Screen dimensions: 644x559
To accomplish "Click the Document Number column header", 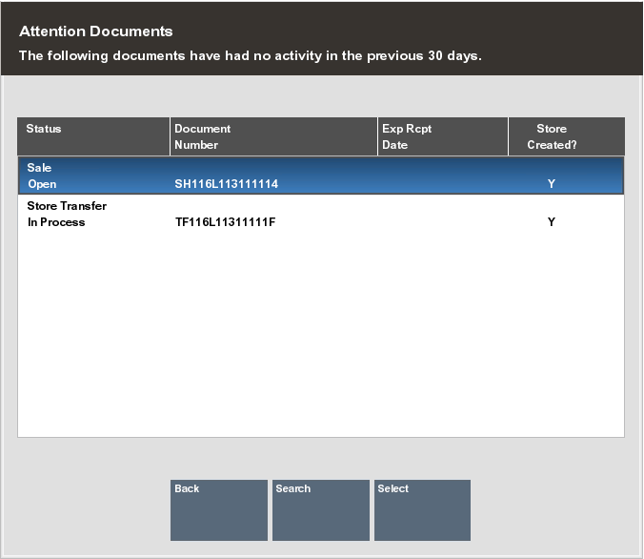I will [273, 136].
